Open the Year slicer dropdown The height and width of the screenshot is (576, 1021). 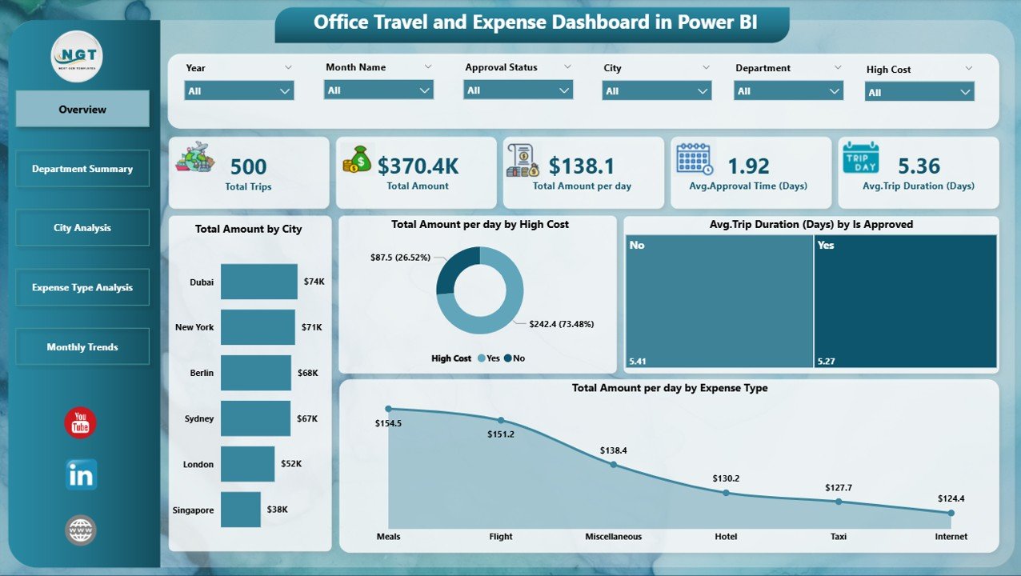(x=239, y=90)
